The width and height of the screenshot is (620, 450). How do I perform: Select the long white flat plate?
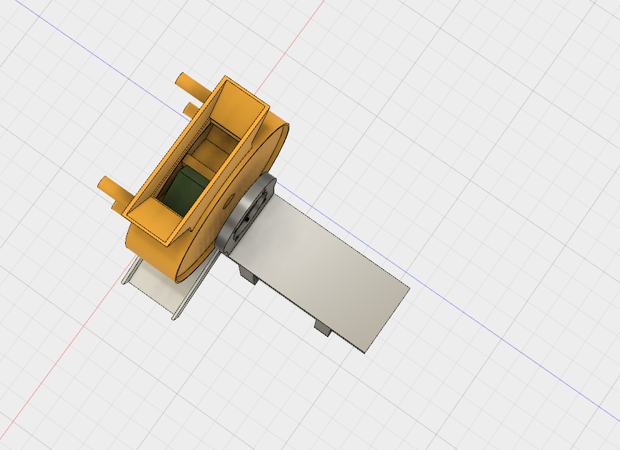(321, 273)
